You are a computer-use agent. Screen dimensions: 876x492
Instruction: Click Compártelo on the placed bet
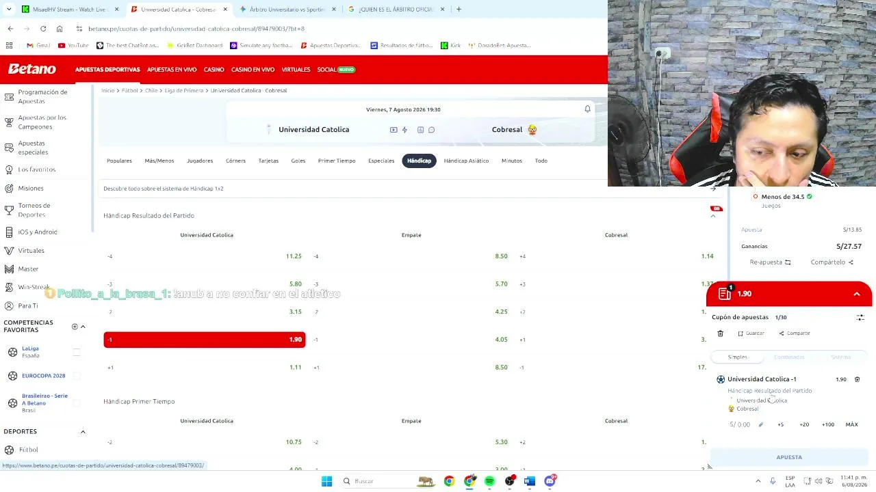click(x=832, y=262)
